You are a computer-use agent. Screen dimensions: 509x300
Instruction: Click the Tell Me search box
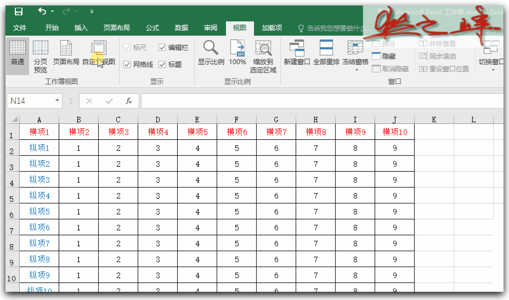(335, 29)
